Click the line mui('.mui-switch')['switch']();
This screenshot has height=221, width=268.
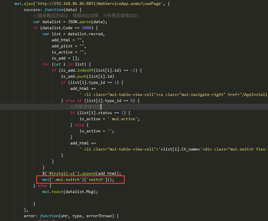(78, 180)
